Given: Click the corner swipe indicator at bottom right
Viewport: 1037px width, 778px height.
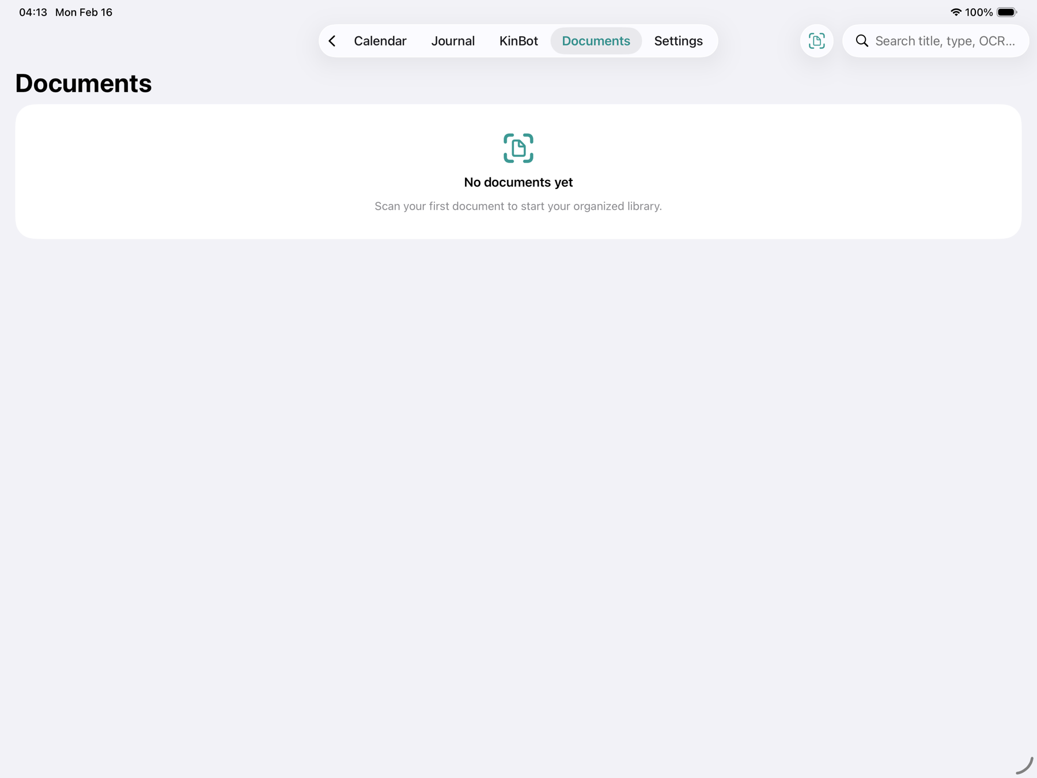Looking at the screenshot, I should point(1024,765).
